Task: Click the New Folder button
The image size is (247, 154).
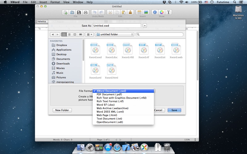Action: point(62,110)
